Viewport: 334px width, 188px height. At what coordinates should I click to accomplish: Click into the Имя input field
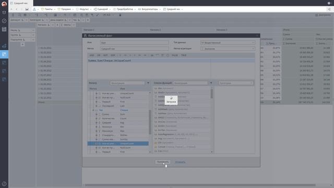(x=135, y=43)
